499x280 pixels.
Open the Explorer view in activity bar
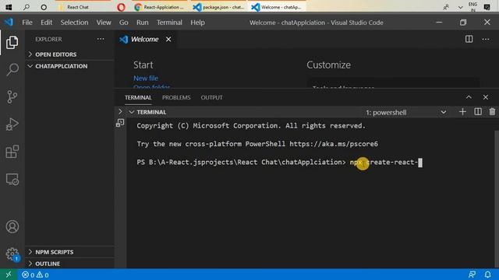(12, 42)
